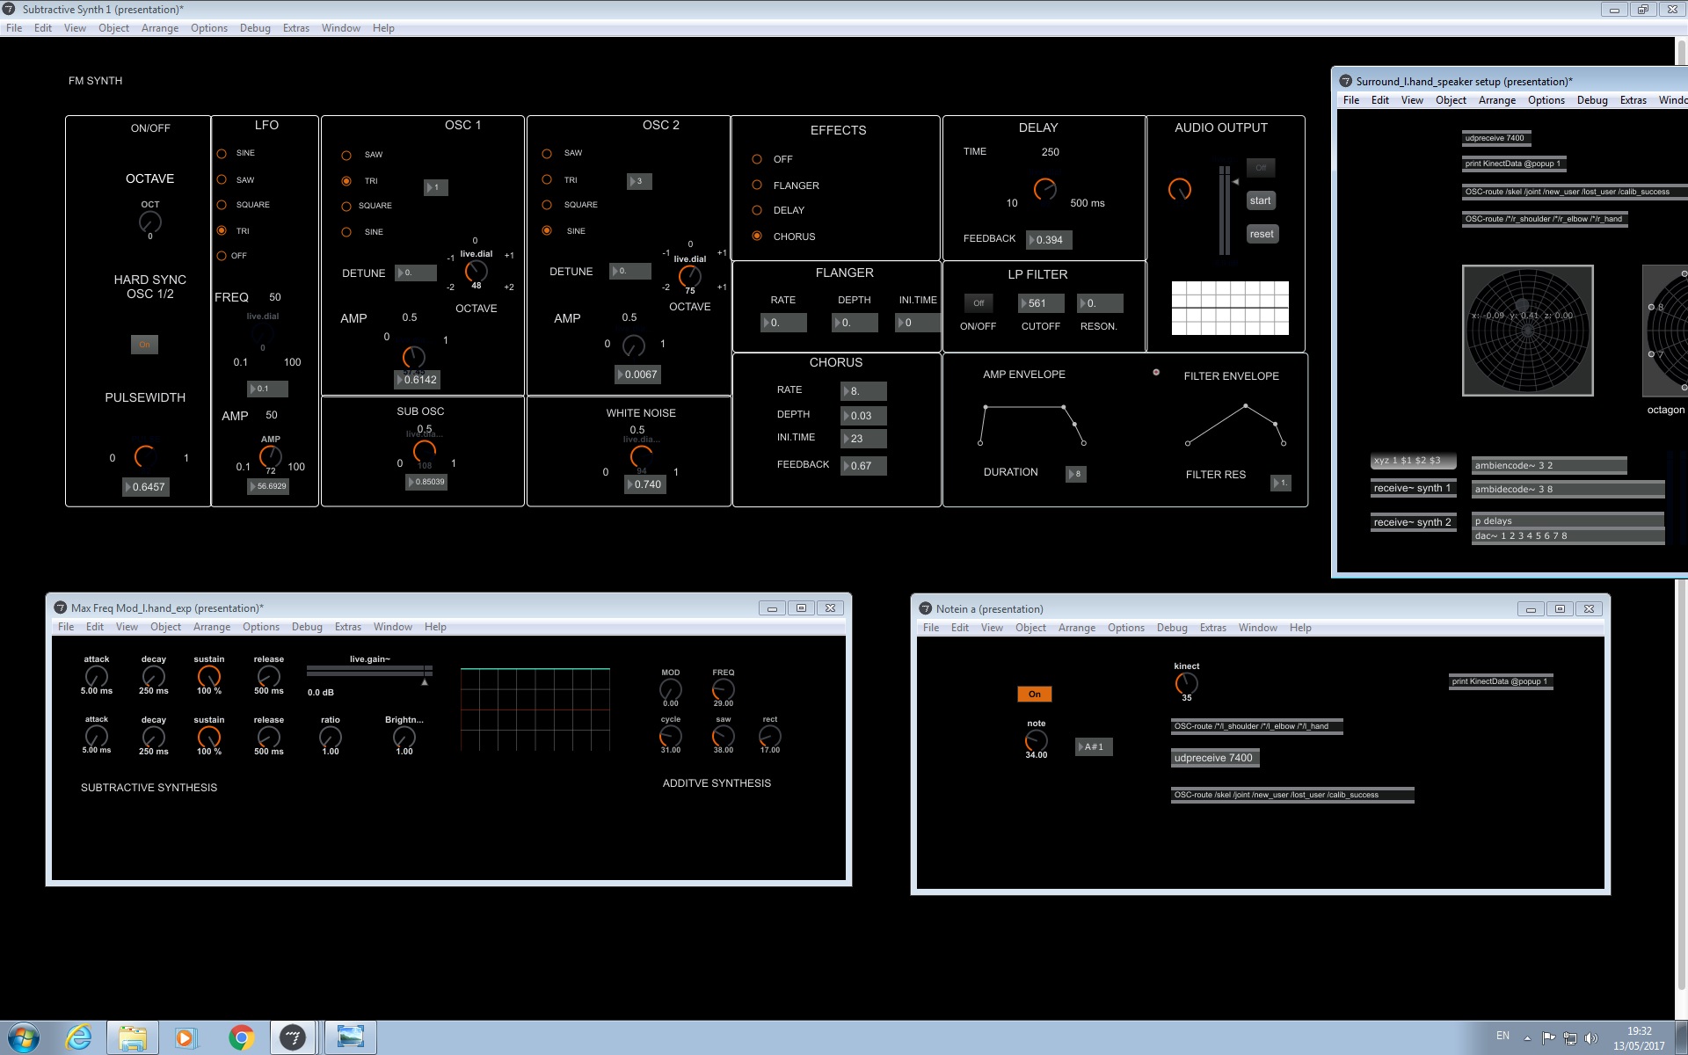
Task: Click chorus FEEDBACK number box 0.67
Action: [863, 466]
